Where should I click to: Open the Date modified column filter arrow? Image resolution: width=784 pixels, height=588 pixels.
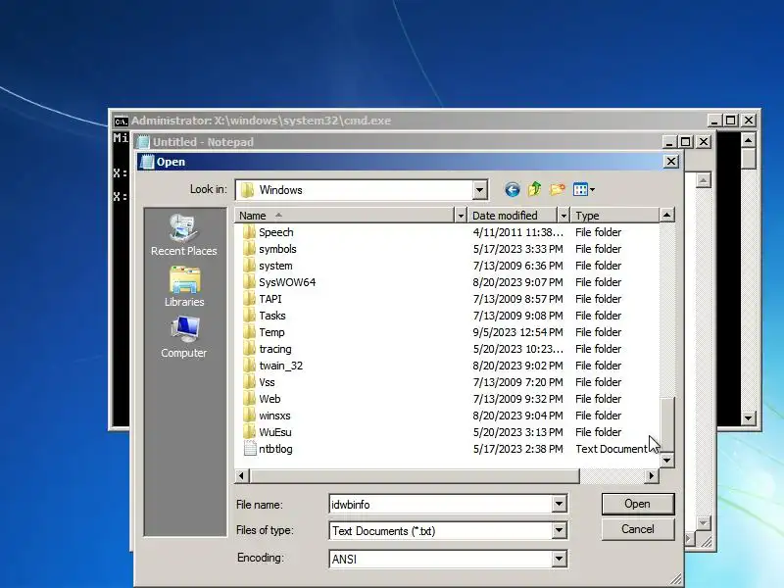coord(563,216)
